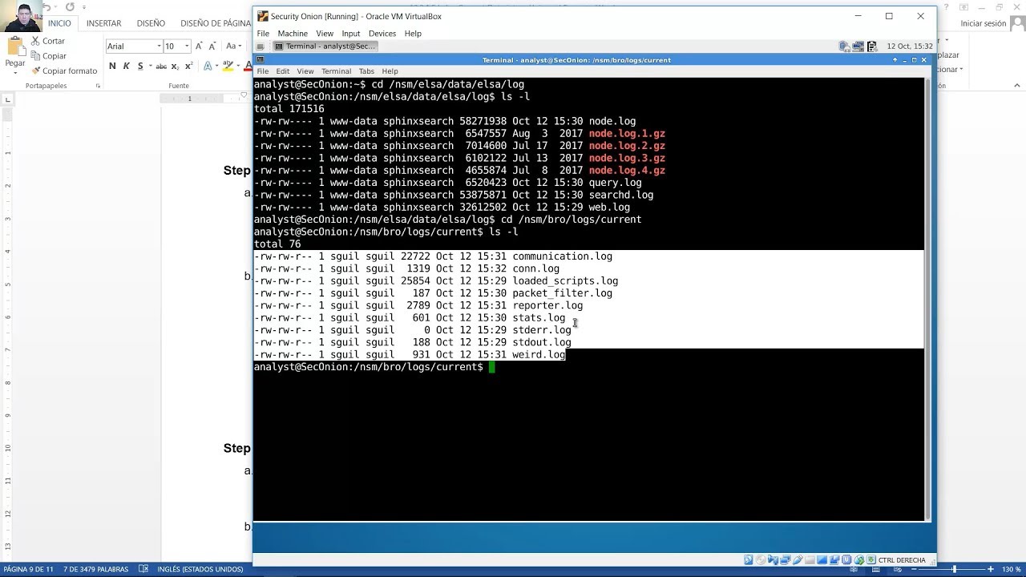1026x577 pixels.
Task: Click VirtualBox hard disk activity icon
Action: point(749,560)
